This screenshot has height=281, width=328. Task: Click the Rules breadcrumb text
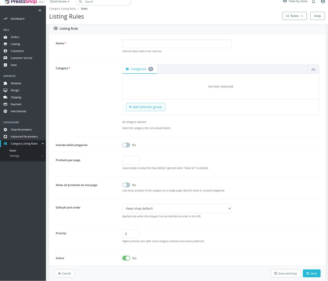click(84, 9)
